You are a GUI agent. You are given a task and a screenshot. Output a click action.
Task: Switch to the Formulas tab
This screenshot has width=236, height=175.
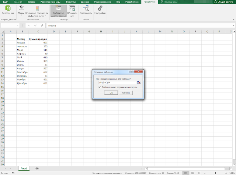tap(70, 2)
